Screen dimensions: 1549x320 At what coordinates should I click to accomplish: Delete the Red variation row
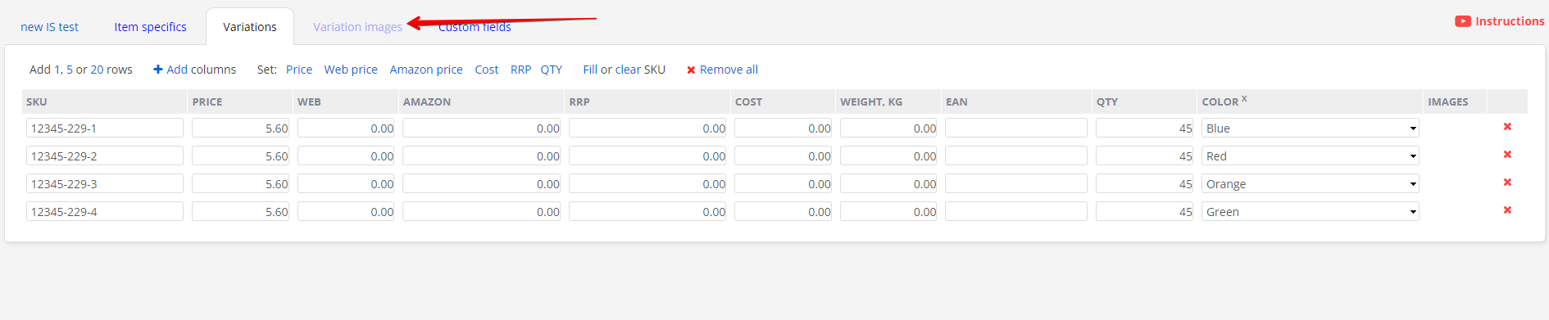[1507, 155]
